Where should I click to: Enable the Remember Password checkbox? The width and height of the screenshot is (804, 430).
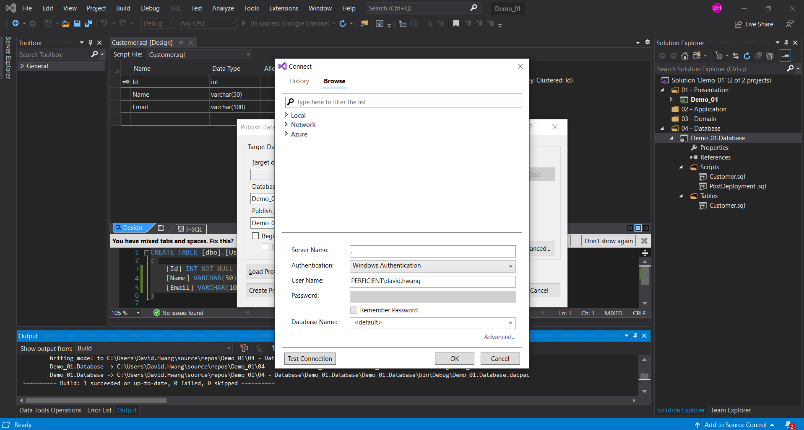pos(354,310)
